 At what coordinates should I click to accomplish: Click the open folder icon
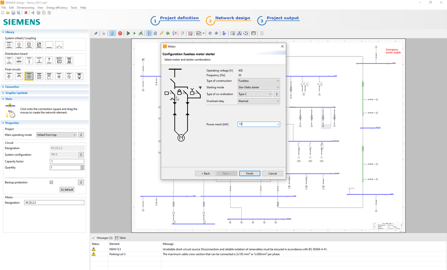8,13
